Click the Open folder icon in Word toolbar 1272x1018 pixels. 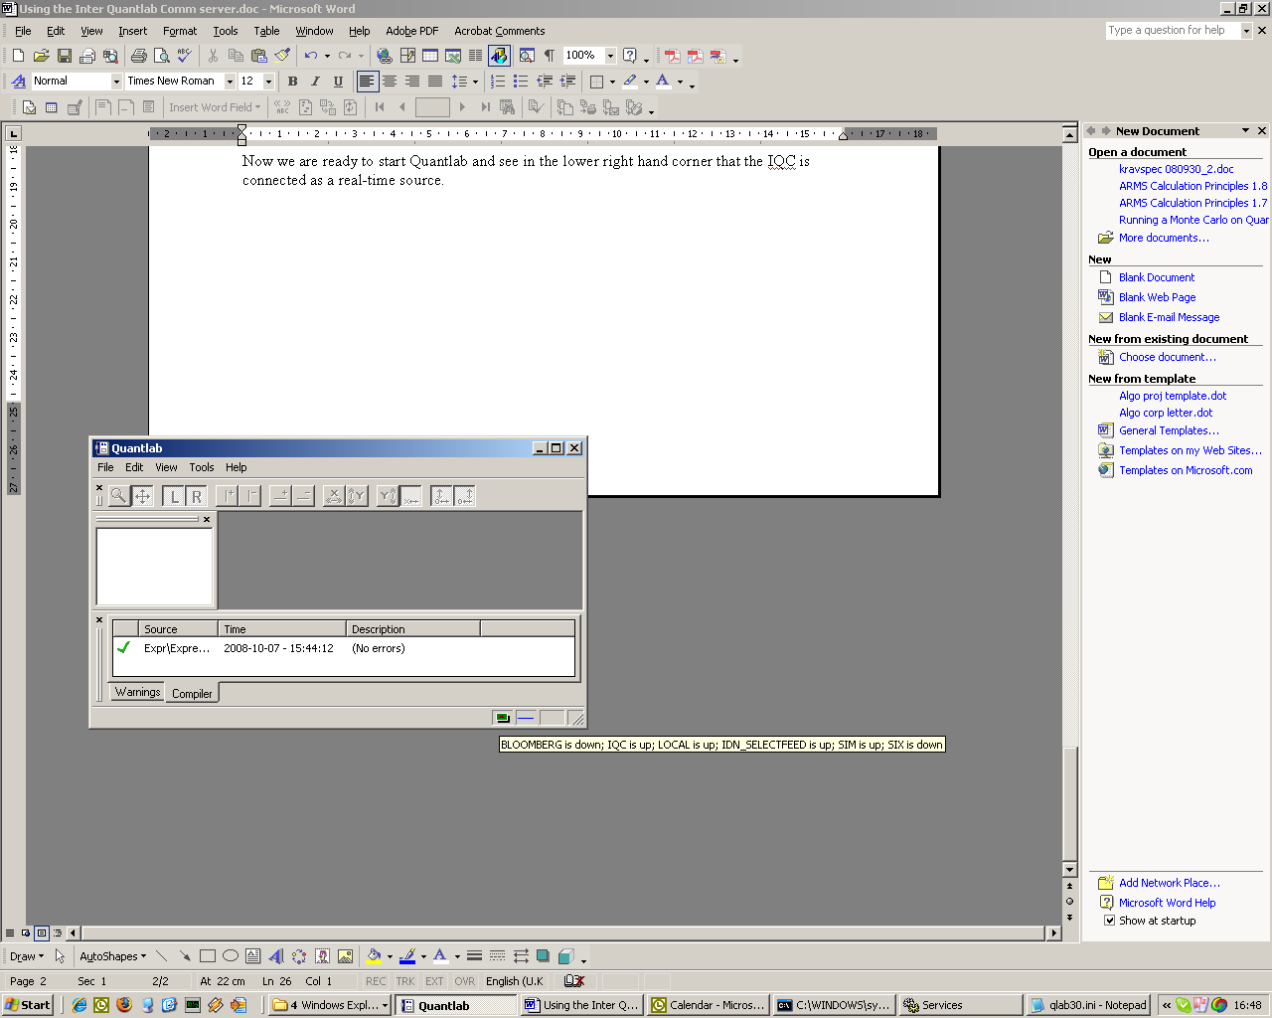click(x=41, y=56)
